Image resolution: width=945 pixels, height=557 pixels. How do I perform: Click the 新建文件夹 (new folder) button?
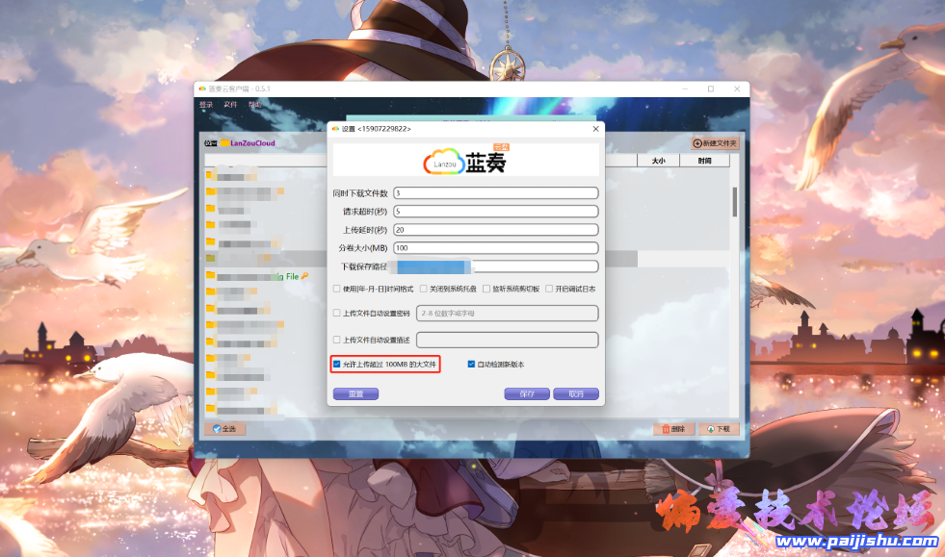click(715, 143)
